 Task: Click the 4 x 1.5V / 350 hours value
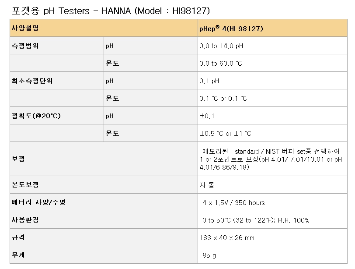(x=233, y=202)
